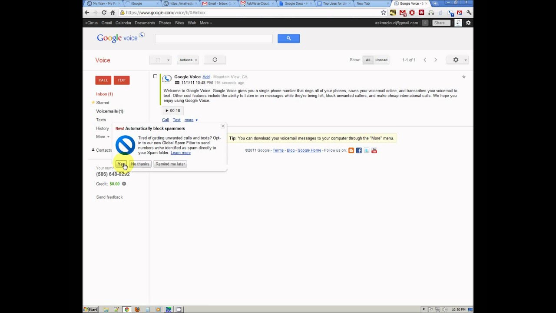Open the Actions dropdown

pyautogui.click(x=188, y=60)
